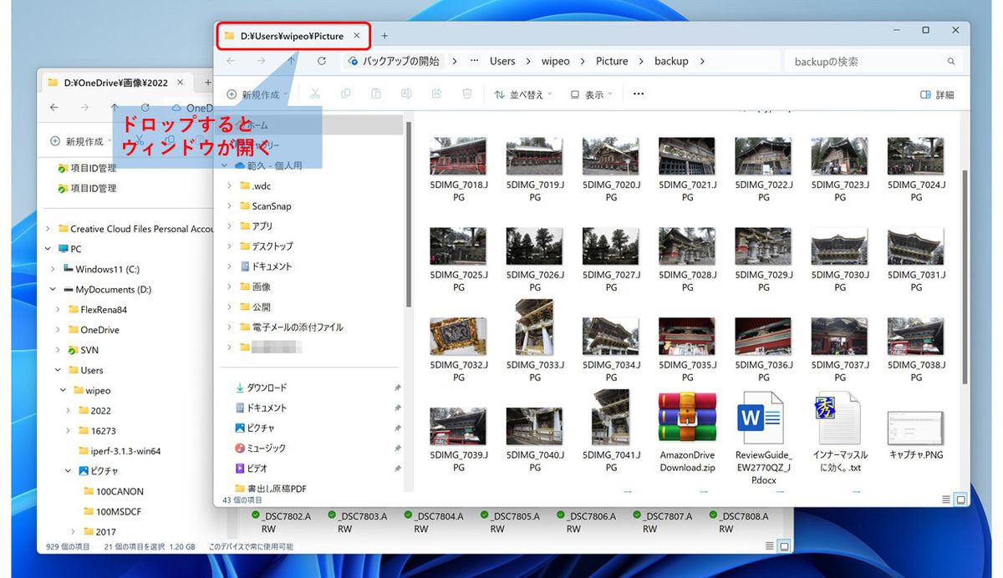Switch back window to large icons view
This screenshot has width=1003, height=578.
[784, 546]
